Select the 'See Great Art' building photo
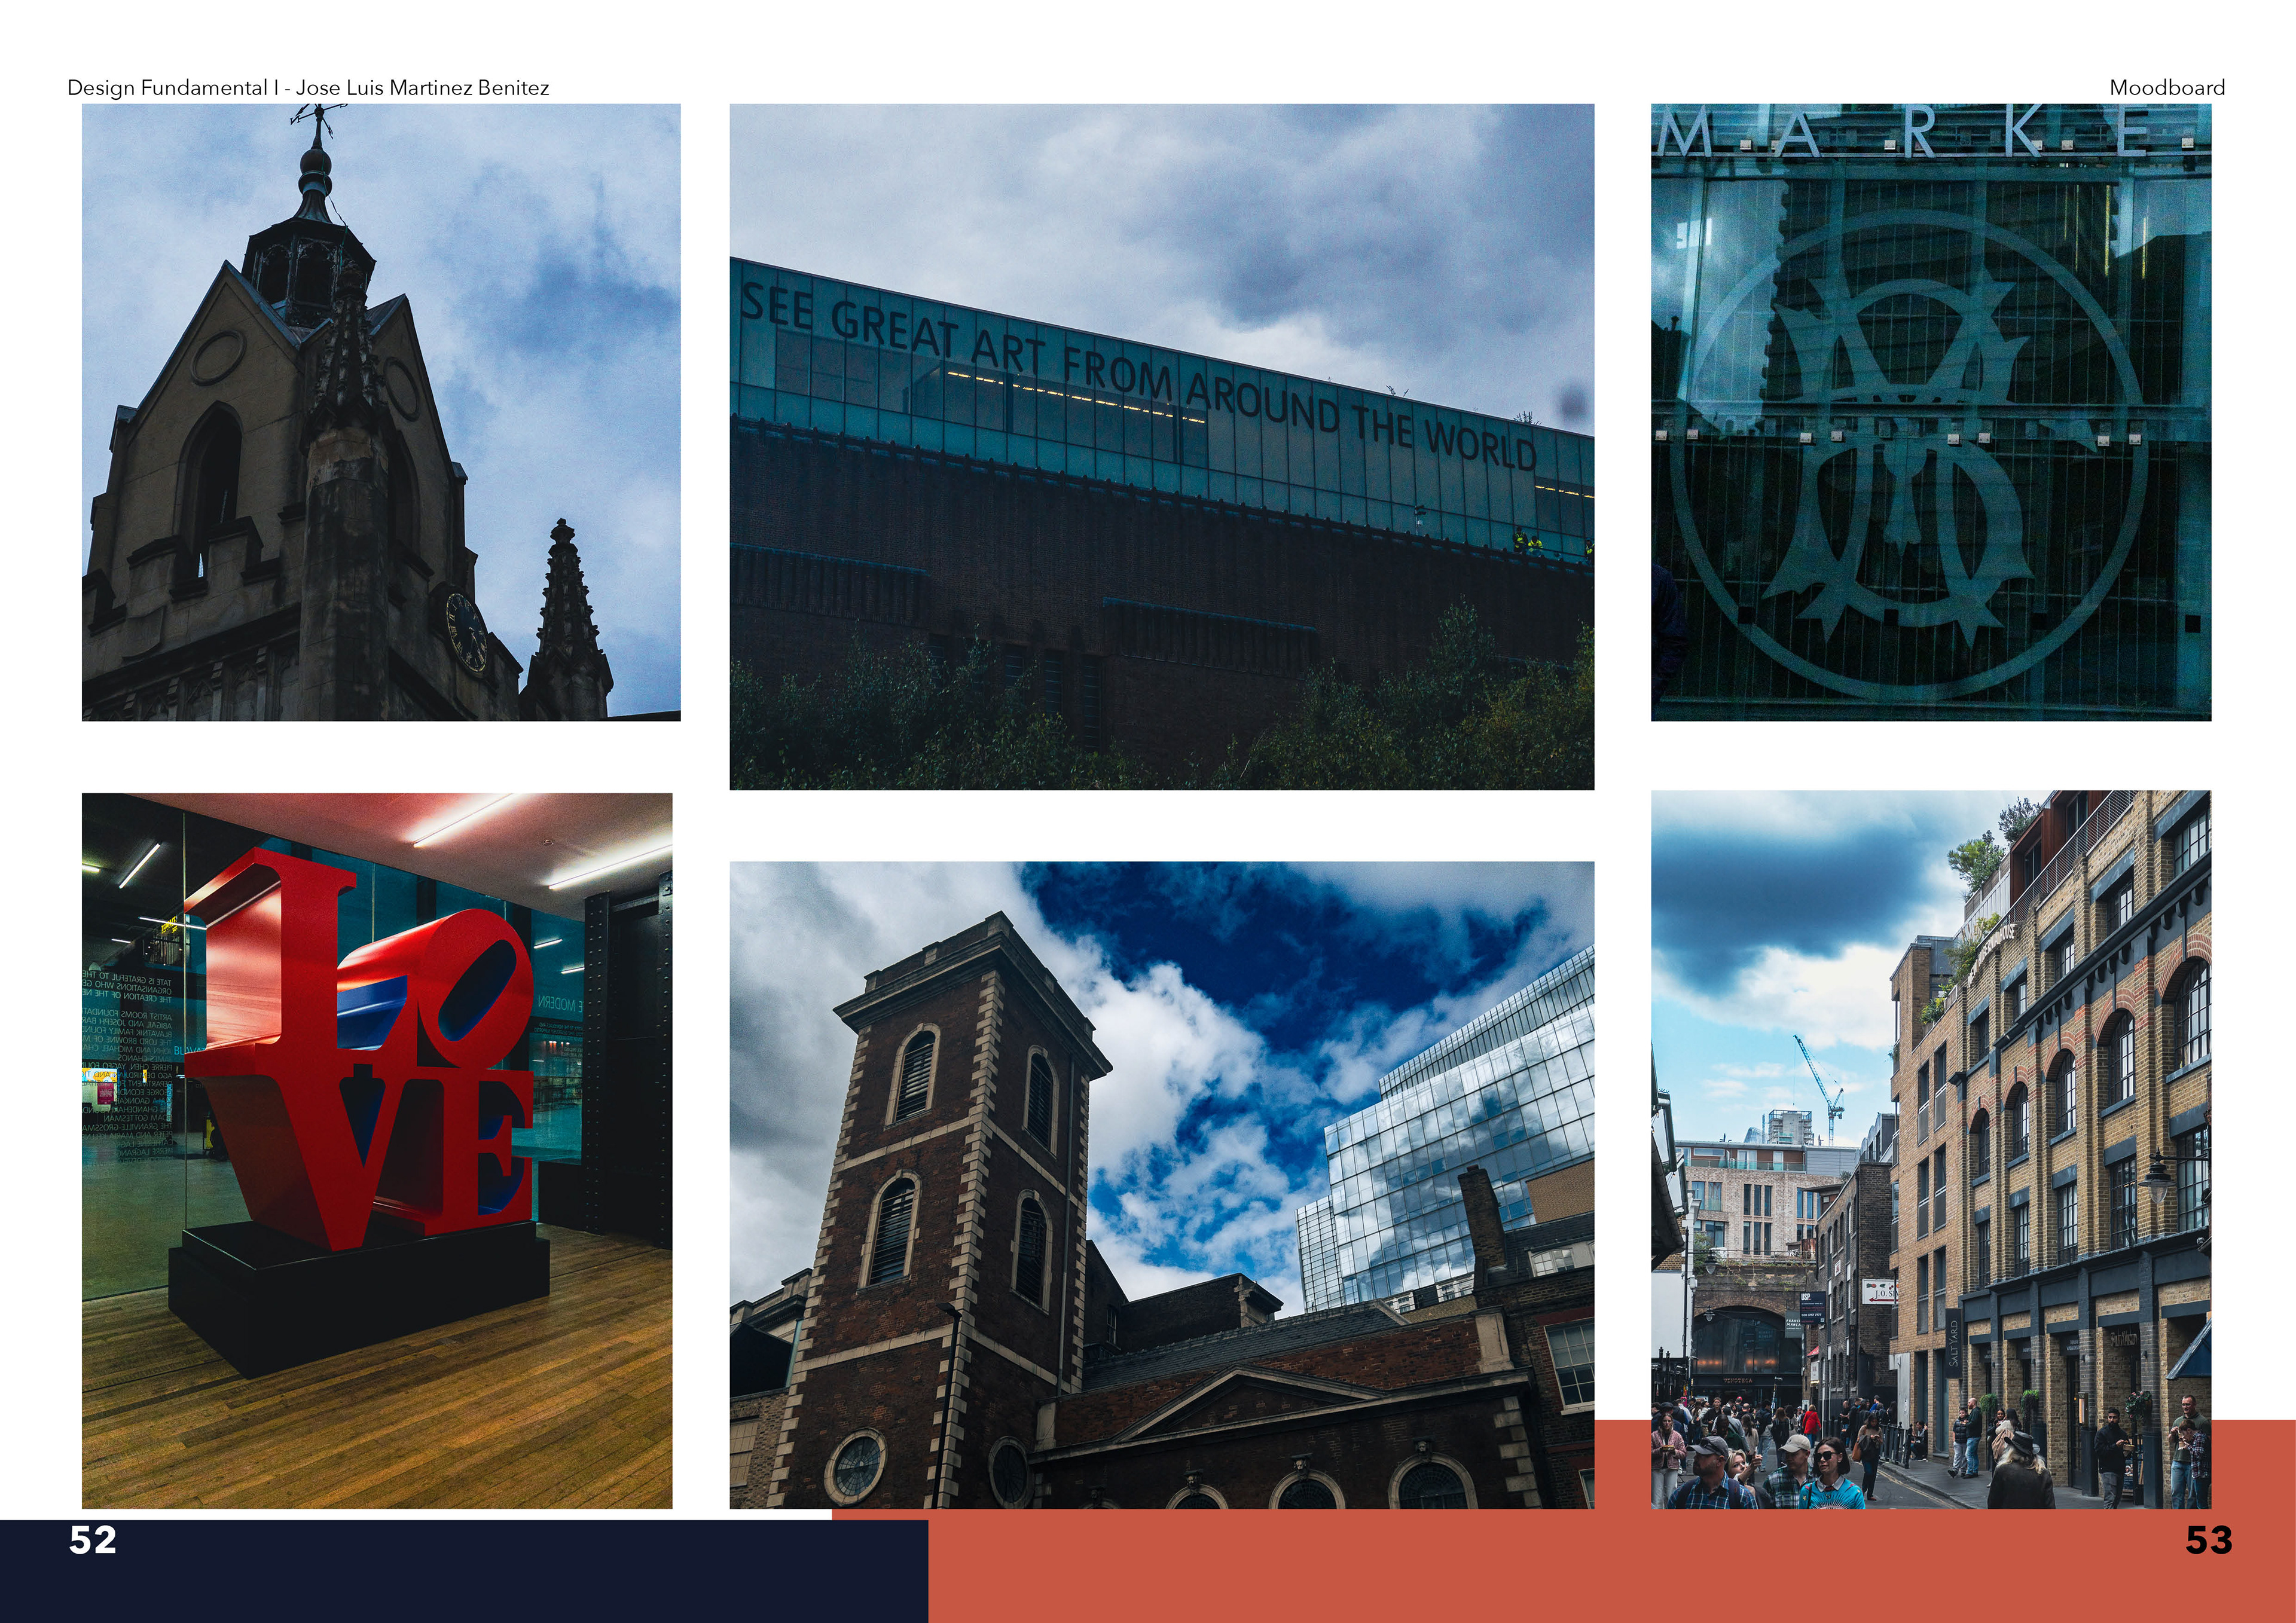Image resolution: width=2296 pixels, height=1623 pixels. [x=1162, y=447]
